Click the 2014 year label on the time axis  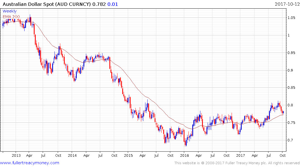[72, 155]
